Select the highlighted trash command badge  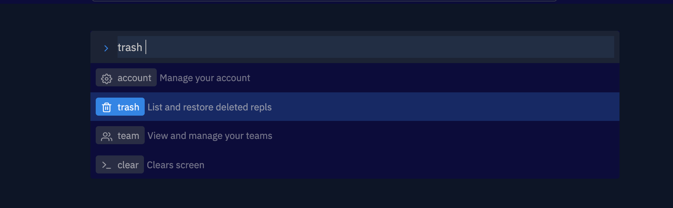click(x=120, y=107)
